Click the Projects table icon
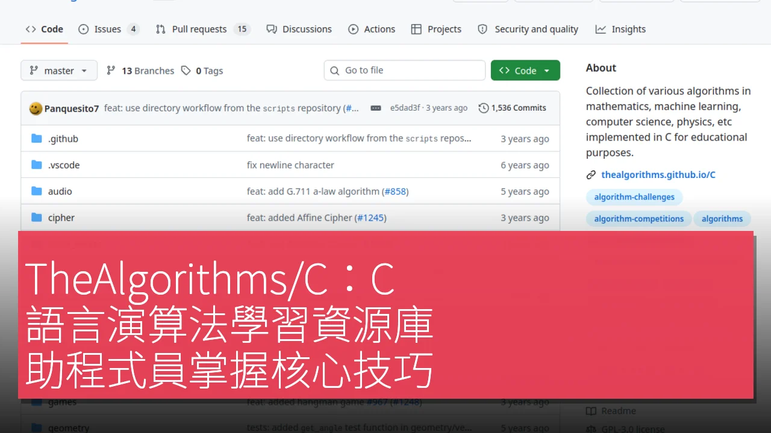 (416, 29)
